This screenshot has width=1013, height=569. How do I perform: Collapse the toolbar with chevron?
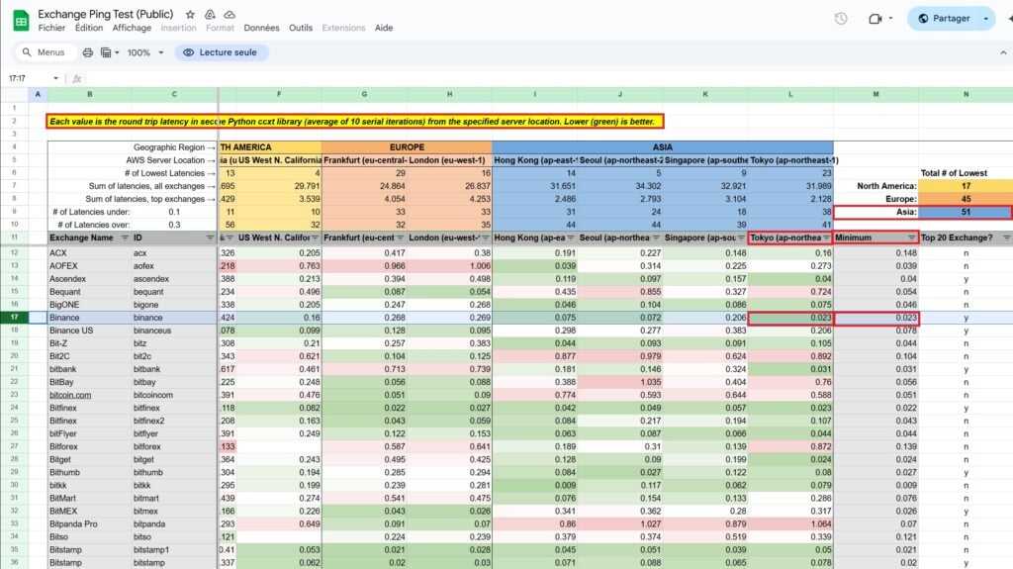tap(1003, 52)
